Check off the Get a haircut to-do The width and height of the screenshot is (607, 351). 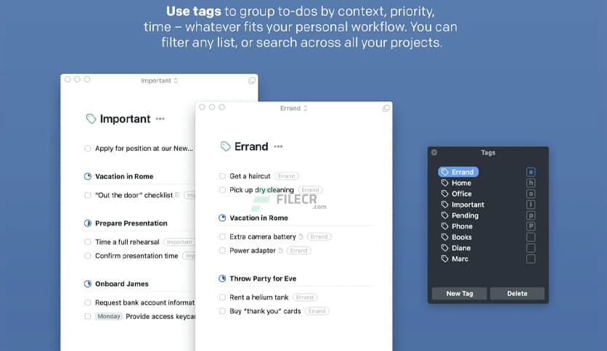tap(223, 176)
